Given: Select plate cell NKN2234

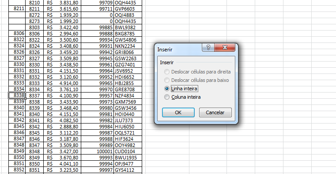Looking at the screenshot, I should click(x=128, y=46).
